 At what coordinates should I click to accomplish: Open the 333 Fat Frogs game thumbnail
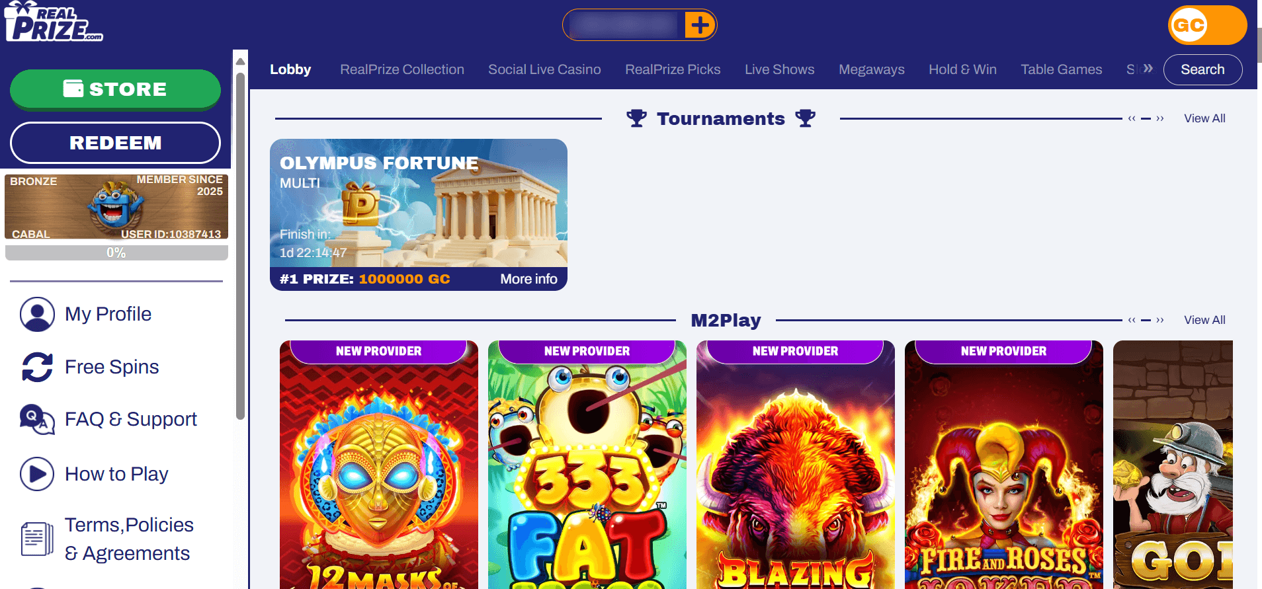click(587, 464)
